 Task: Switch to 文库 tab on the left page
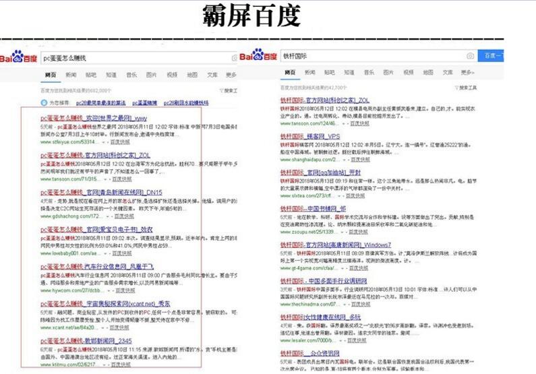(x=212, y=75)
